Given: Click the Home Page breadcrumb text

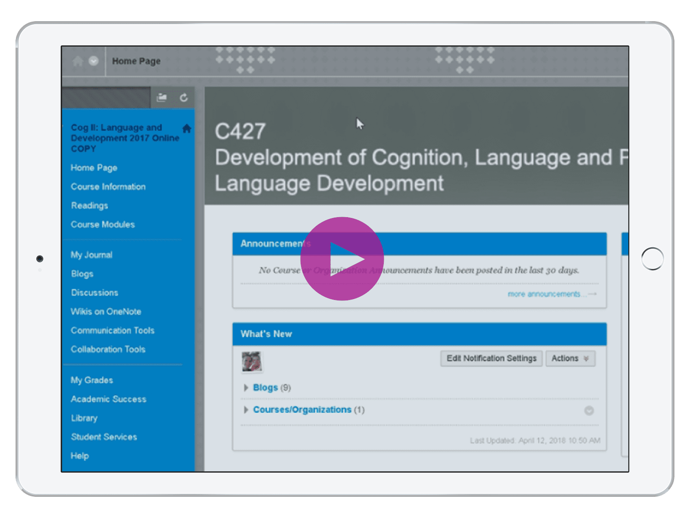Looking at the screenshot, I should click(136, 61).
